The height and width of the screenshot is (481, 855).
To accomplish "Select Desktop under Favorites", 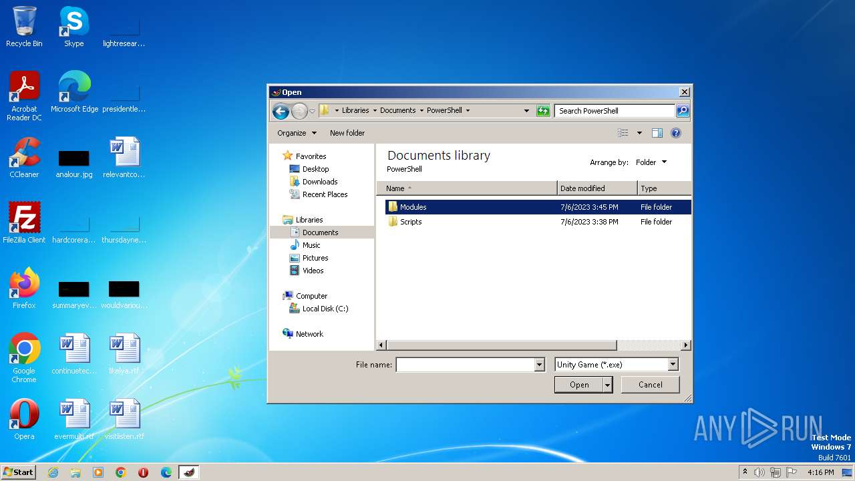I will 315,169.
